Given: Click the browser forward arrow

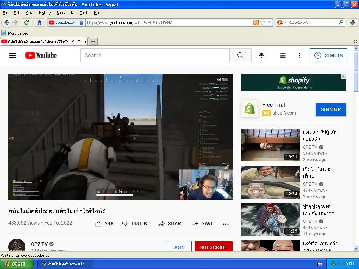Looking at the screenshot, I should click(x=15, y=22).
